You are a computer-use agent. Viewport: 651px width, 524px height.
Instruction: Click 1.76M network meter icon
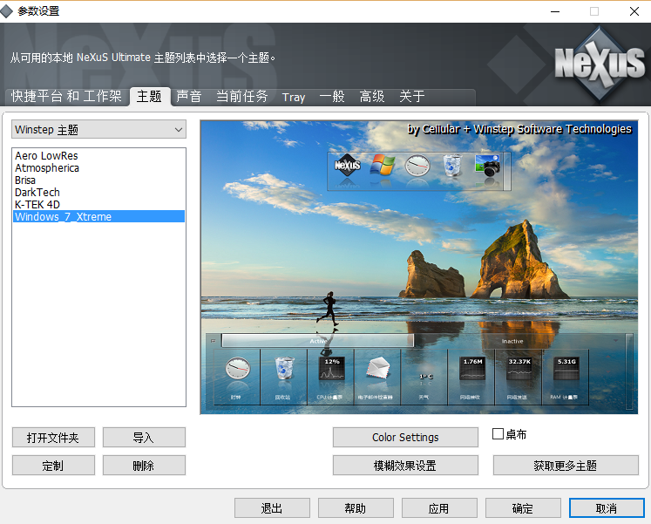click(472, 369)
